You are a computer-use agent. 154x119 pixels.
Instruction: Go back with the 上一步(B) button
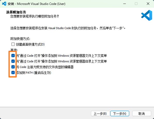click(x=100, y=114)
